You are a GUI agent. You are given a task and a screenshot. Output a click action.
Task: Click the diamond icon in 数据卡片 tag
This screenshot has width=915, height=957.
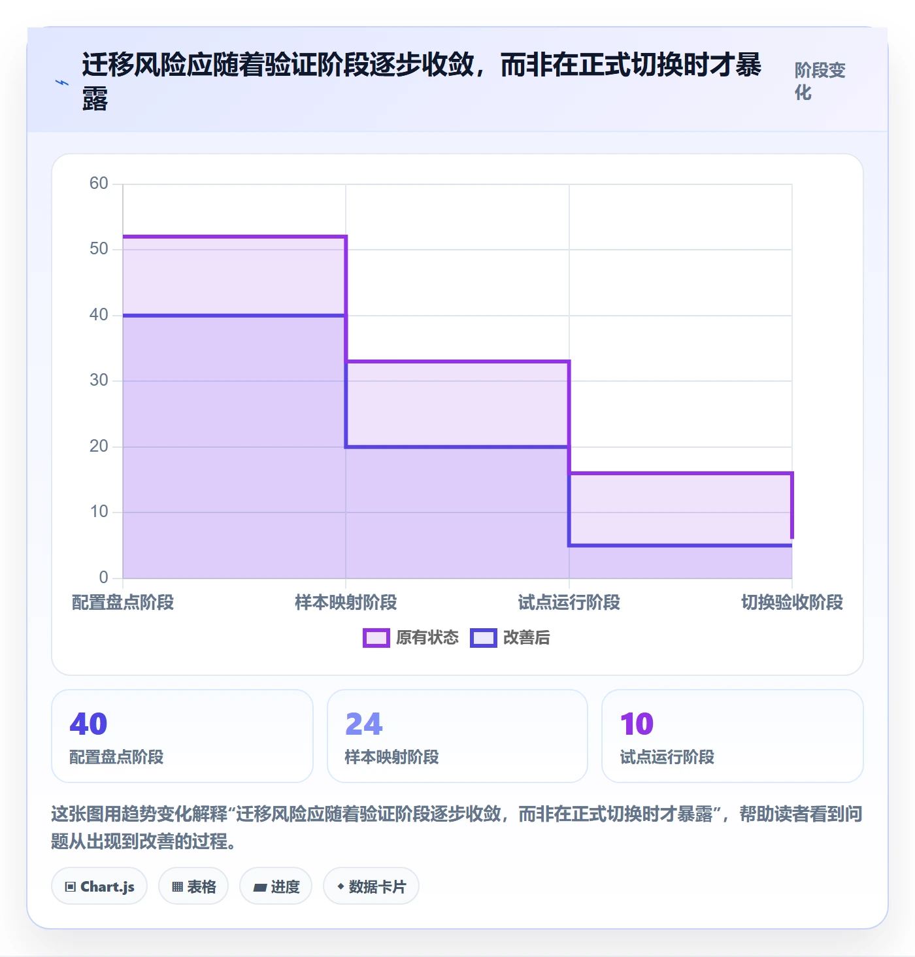tap(341, 886)
